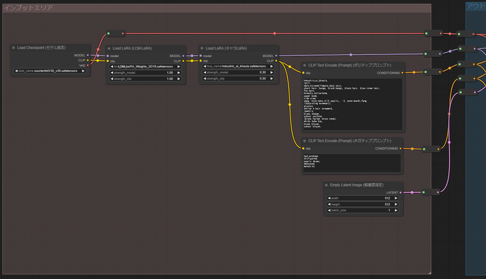The image size is (486, 279).
Task: Collapse the Load Checkpoint node via its title dot
Action: (x=13, y=48)
